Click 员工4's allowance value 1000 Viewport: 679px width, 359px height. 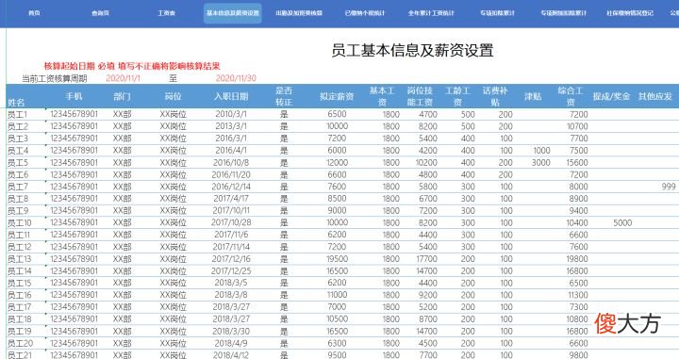[x=541, y=151]
